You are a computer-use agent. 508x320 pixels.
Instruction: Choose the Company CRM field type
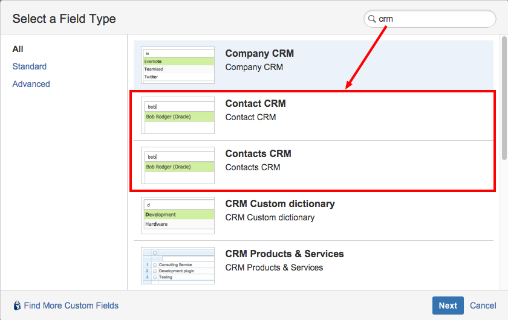point(259,53)
